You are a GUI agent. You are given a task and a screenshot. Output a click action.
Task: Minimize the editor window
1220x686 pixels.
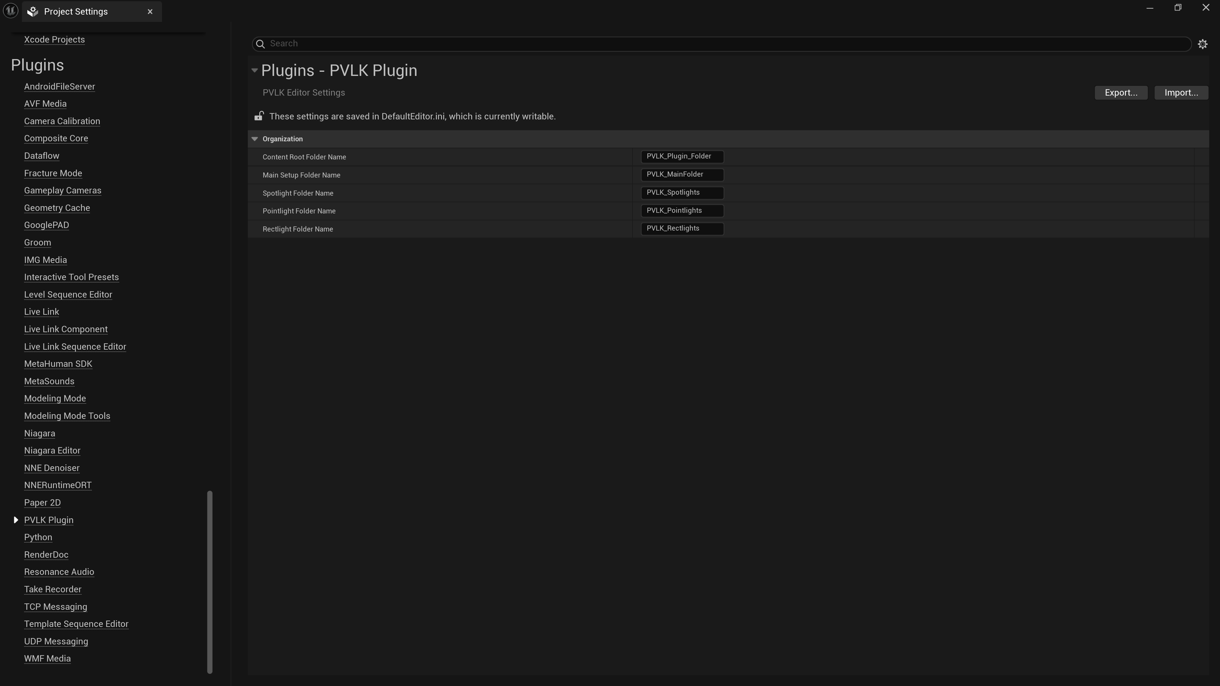1150,8
